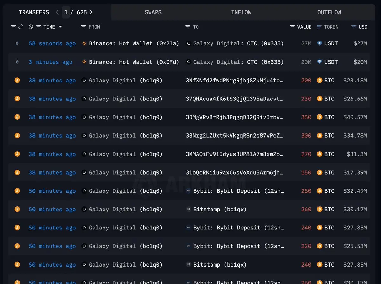Click the page number field showing 1
The width and height of the screenshot is (381, 284).
[66, 12]
